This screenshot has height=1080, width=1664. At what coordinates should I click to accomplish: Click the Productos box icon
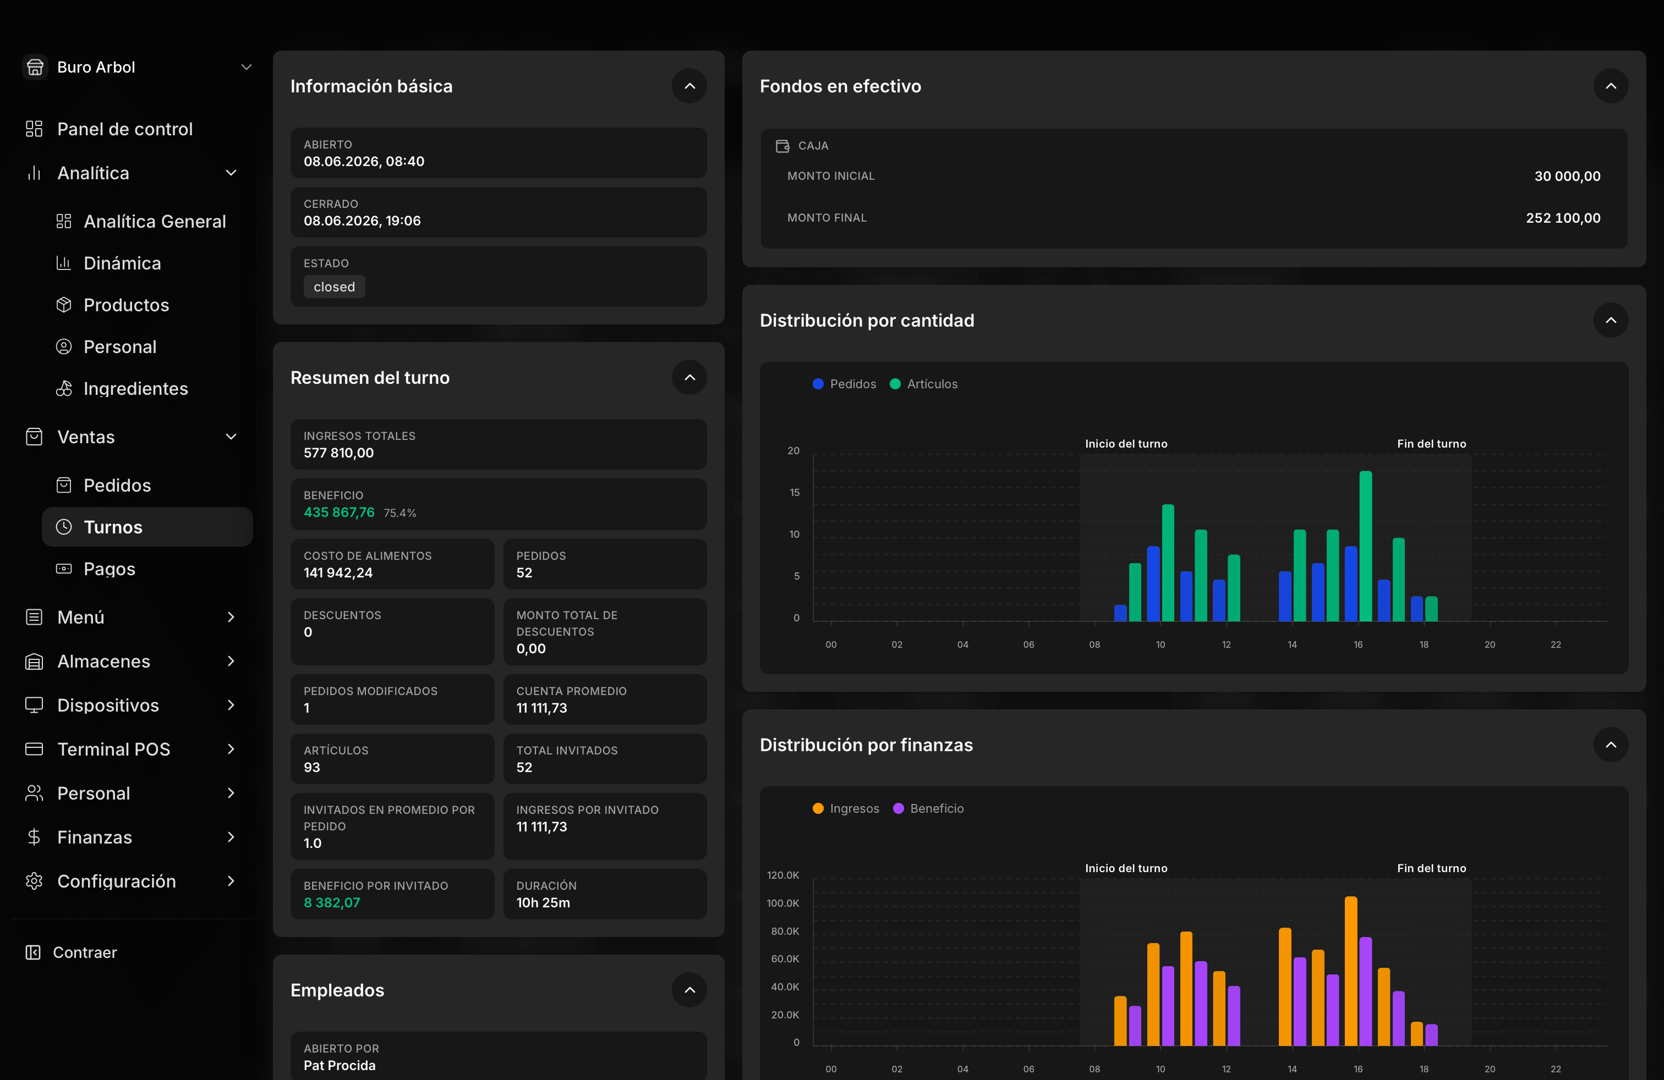(64, 305)
